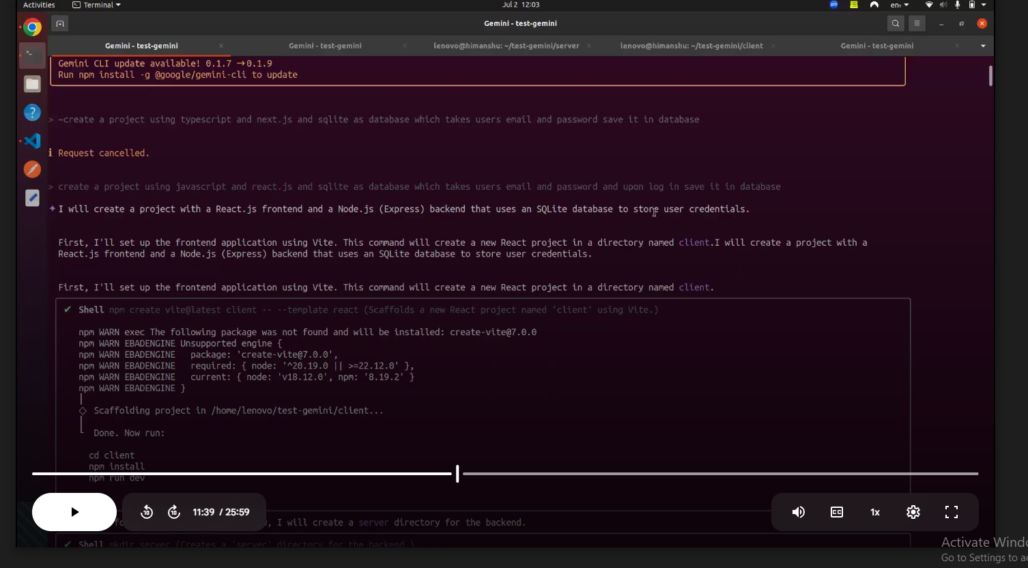Image resolution: width=1028 pixels, height=568 pixels.
Task: Change the 1x playback speed
Action: pyautogui.click(x=875, y=512)
